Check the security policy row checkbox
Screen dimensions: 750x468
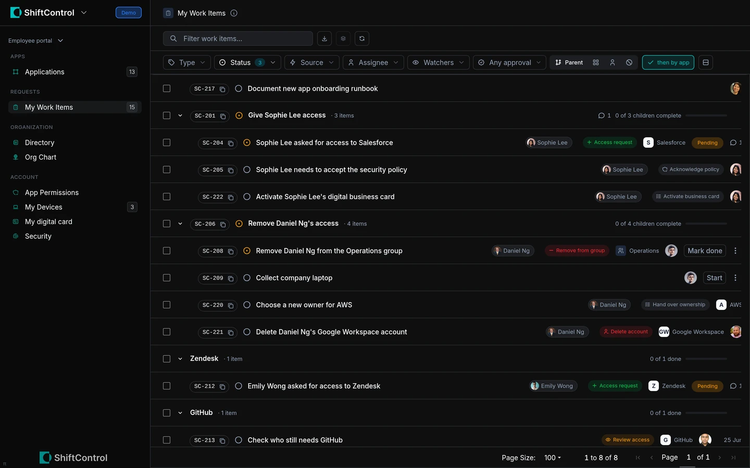coord(167,170)
